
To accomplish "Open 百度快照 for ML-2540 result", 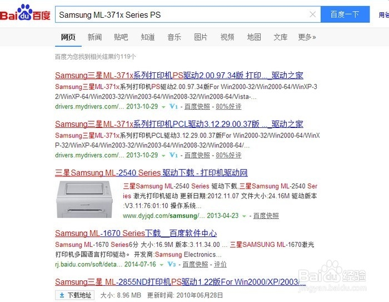I will pyautogui.click(x=266, y=216).
